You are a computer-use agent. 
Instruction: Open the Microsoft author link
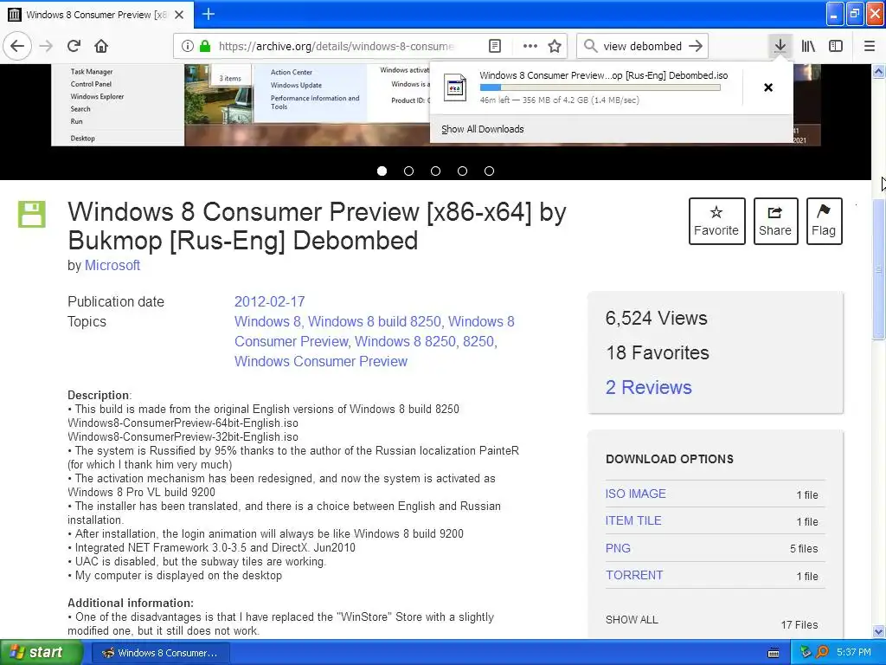112,265
